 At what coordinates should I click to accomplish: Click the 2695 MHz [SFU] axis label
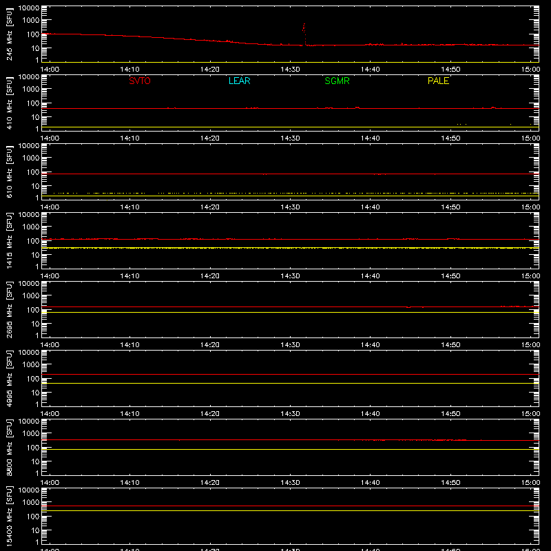(9, 309)
